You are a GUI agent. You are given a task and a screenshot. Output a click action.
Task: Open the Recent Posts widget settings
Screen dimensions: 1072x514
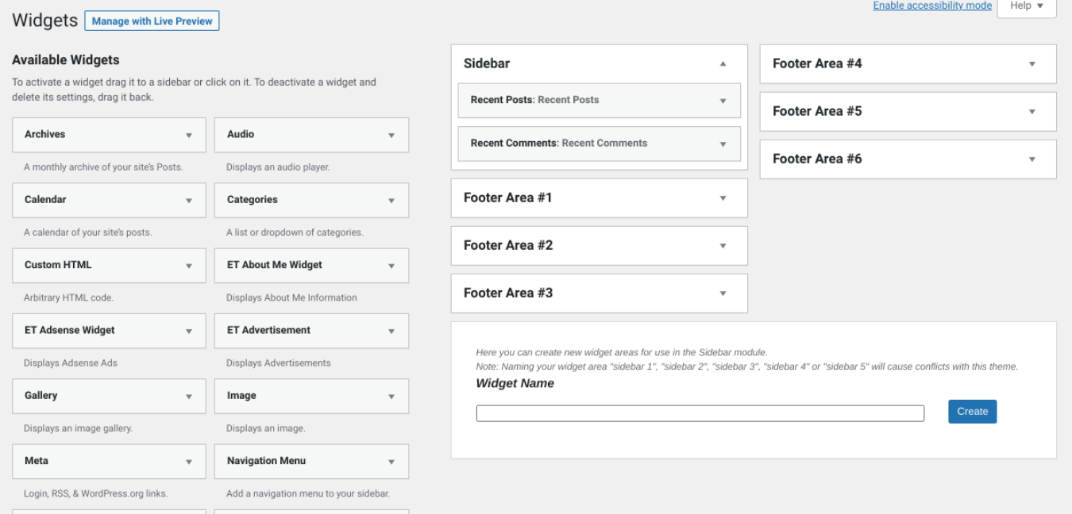[x=723, y=101]
